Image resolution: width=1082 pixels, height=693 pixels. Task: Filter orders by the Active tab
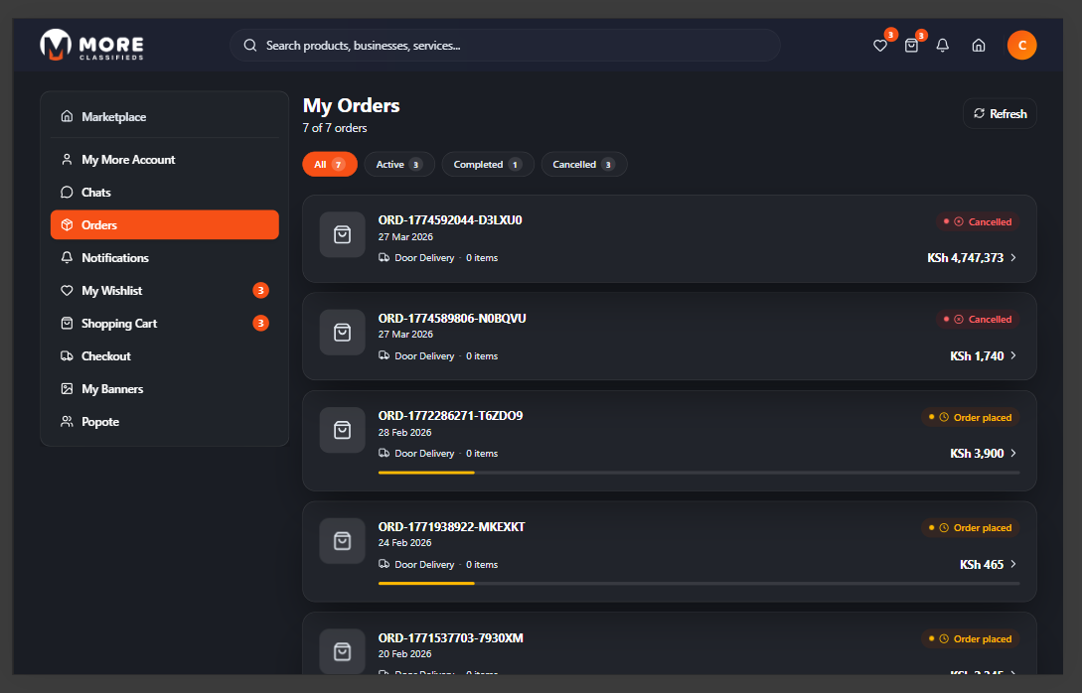(x=399, y=165)
